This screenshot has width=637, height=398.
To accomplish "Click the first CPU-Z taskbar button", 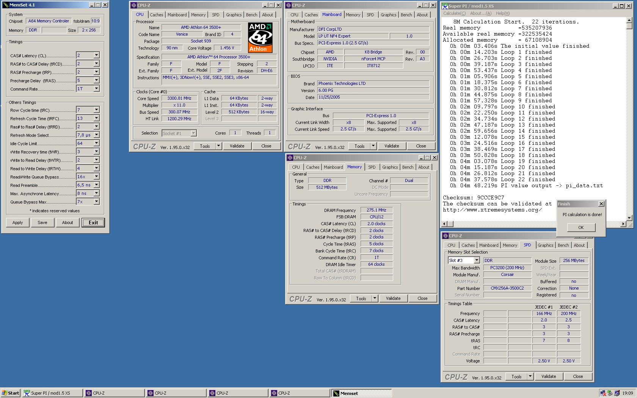I will [114, 393].
